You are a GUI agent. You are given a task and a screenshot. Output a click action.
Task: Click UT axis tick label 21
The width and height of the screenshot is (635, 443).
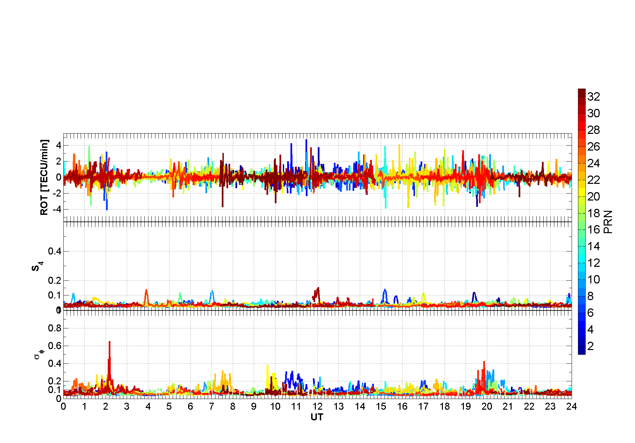point(508,406)
